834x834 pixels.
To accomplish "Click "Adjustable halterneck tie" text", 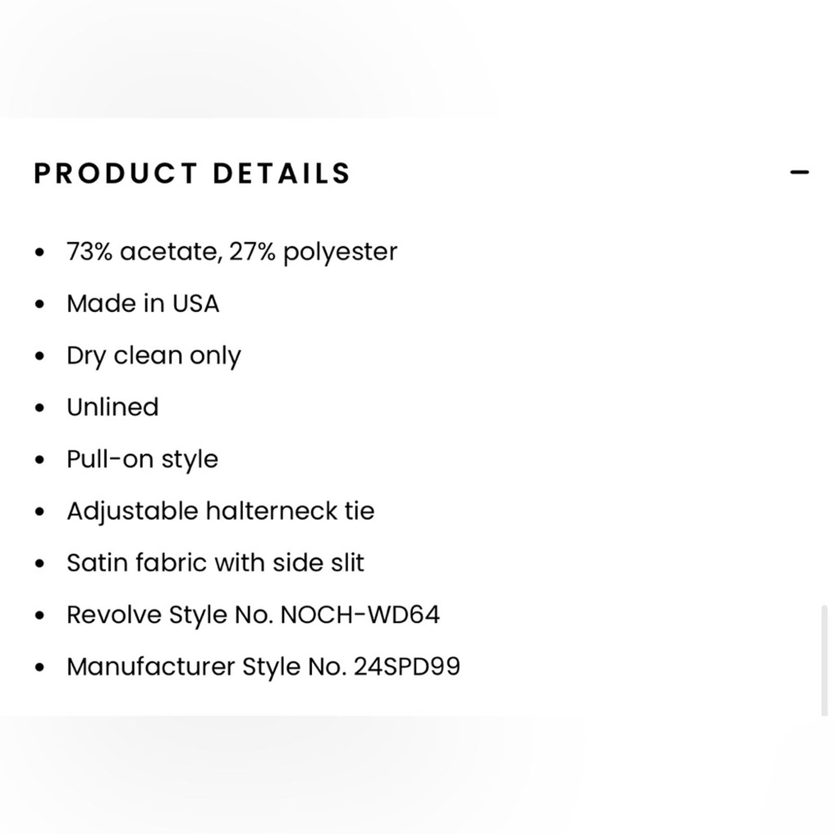I will (220, 511).
